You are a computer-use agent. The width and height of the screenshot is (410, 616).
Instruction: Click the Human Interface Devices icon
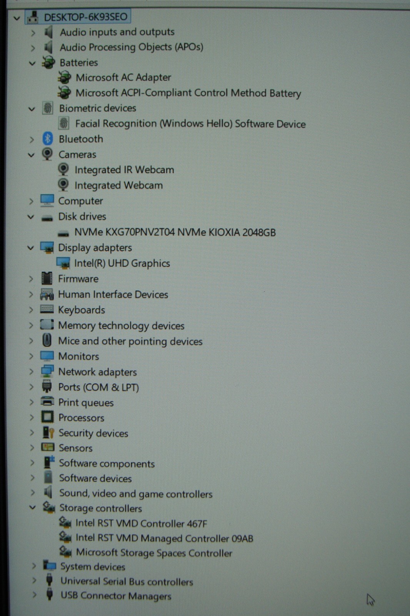47,295
